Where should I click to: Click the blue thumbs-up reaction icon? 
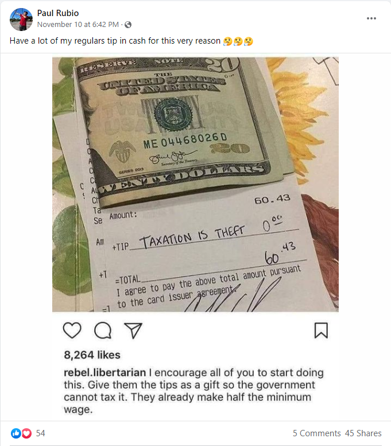16,433
